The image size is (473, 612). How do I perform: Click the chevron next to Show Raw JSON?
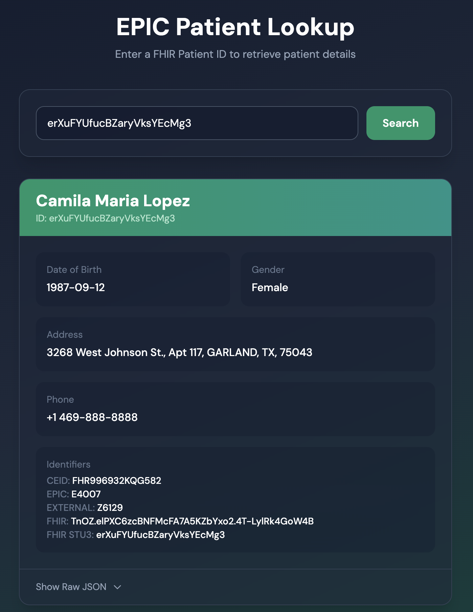[117, 587]
